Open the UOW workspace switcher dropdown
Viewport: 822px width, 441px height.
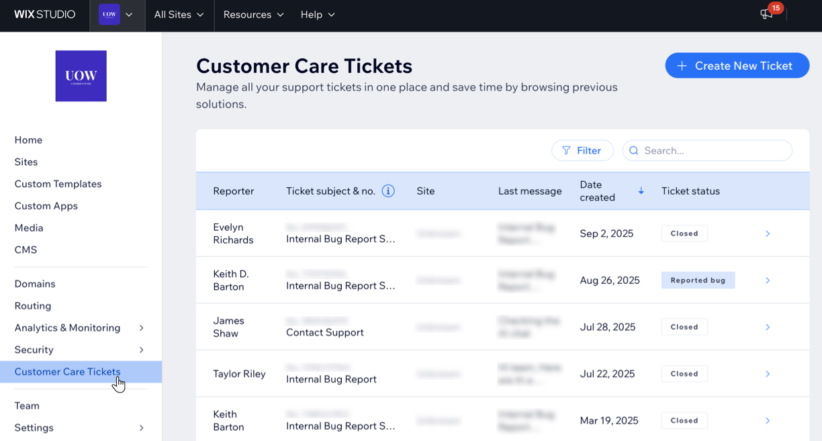tap(117, 15)
